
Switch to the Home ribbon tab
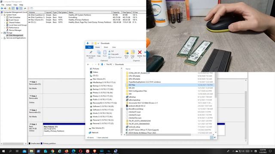98,47
